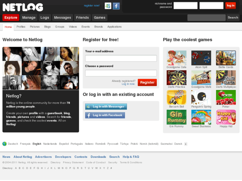Go to the Videos sub-tab
242x181 pixels.
[x=73, y=27]
